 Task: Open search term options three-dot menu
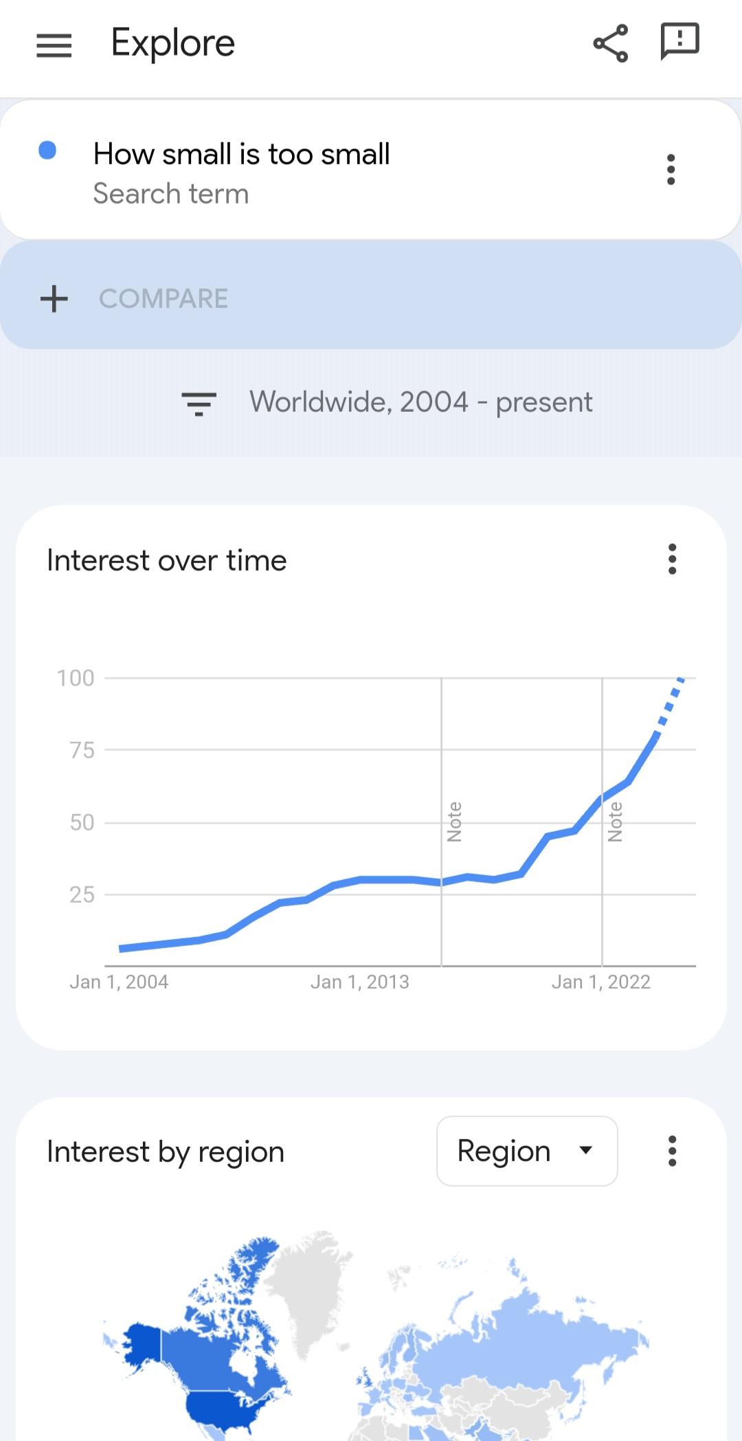tap(671, 169)
